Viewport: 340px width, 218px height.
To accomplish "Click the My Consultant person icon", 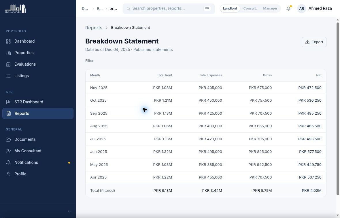I will click(8, 151).
